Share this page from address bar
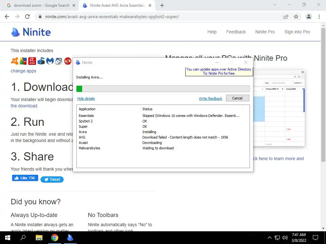This screenshot has width=326, height=244. pos(286,17)
